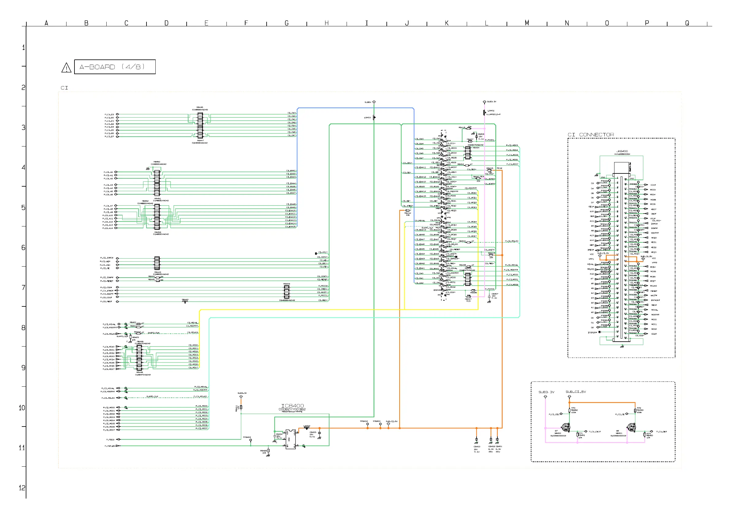Viewport: 730px width, 516px height.
Task: Click the P_CI_OE# output terminal circle
Action: (x=652, y=431)
